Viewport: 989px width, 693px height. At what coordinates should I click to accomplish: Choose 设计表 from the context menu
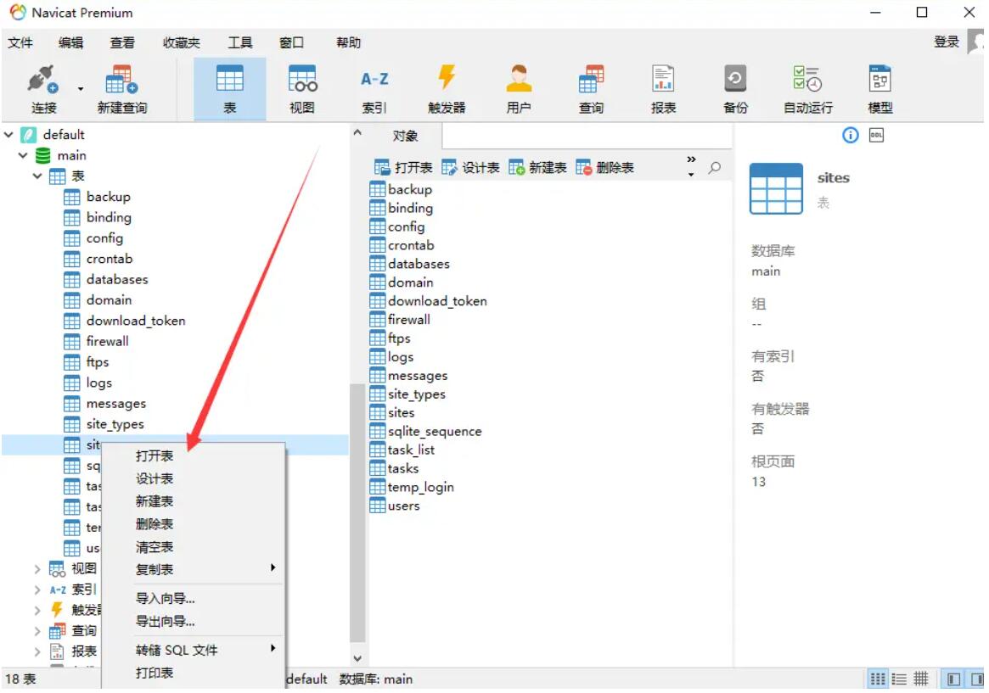155,479
